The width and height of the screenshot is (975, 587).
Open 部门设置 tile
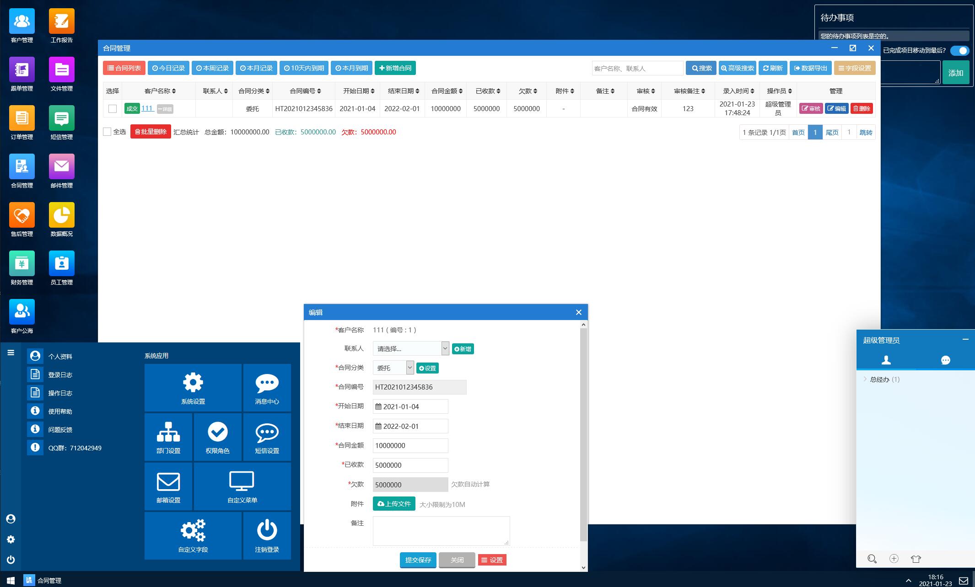168,437
